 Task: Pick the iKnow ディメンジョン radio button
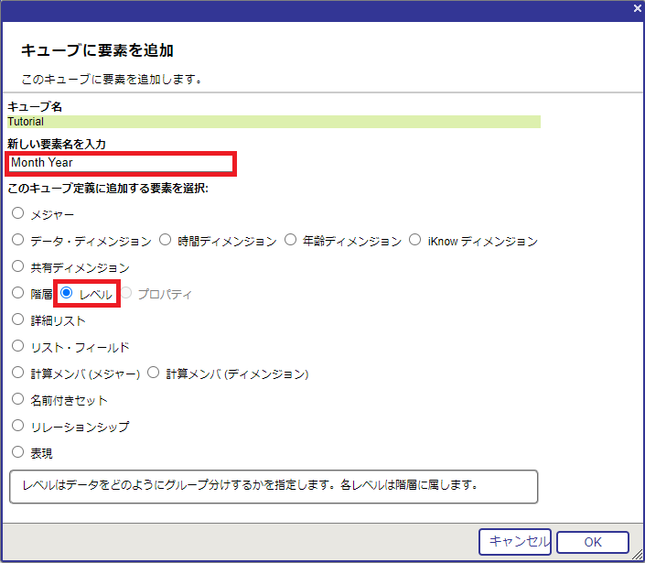(415, 241)
